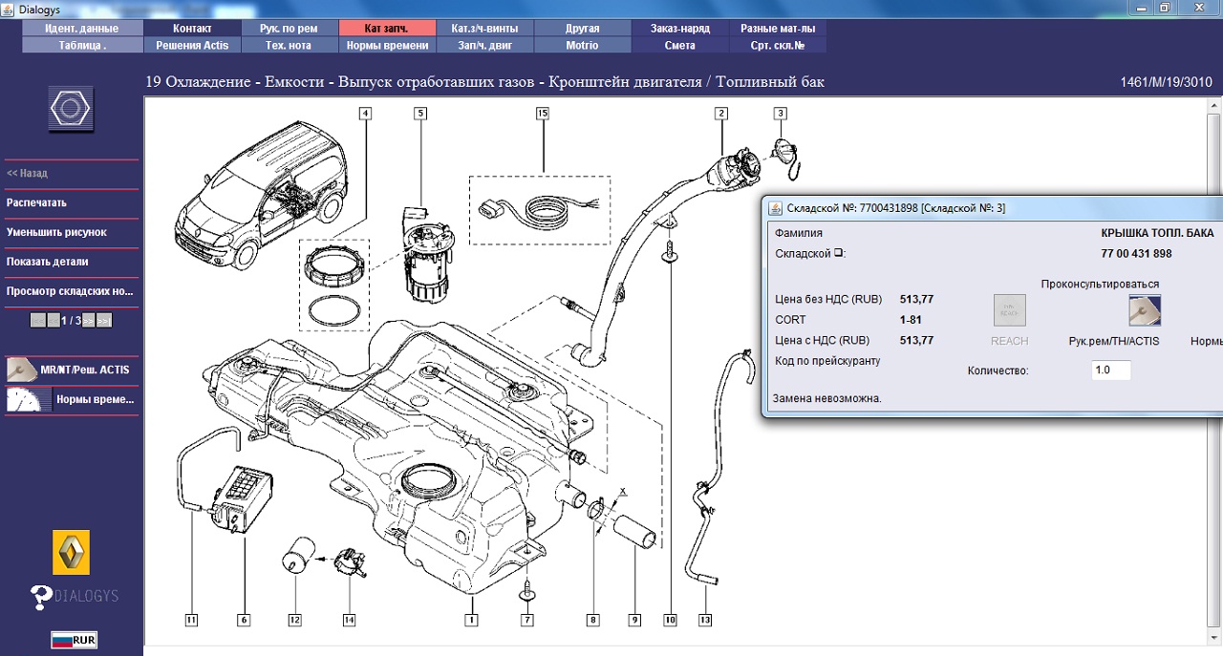
Task: Click Распечатать to print the diagram
Action: click(36, 202)
